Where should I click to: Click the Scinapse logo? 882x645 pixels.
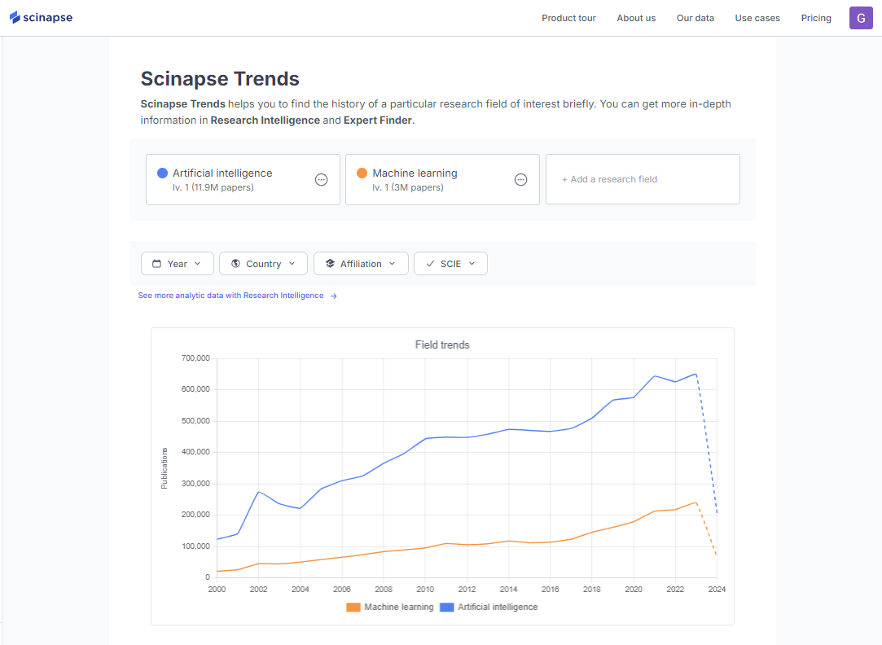point(41,17)
